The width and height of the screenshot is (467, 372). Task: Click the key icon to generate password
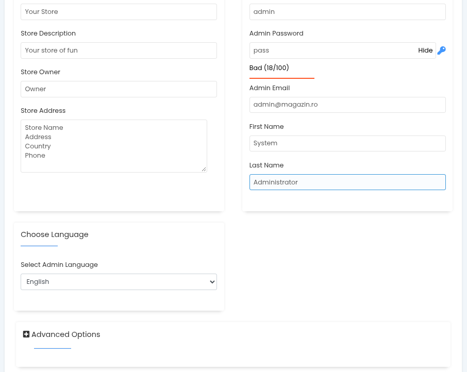[441, 50]
